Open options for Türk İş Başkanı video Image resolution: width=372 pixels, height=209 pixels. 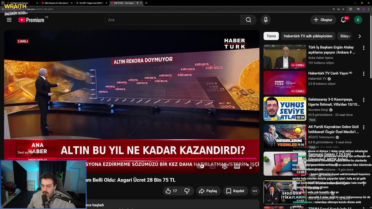[364, 48]
